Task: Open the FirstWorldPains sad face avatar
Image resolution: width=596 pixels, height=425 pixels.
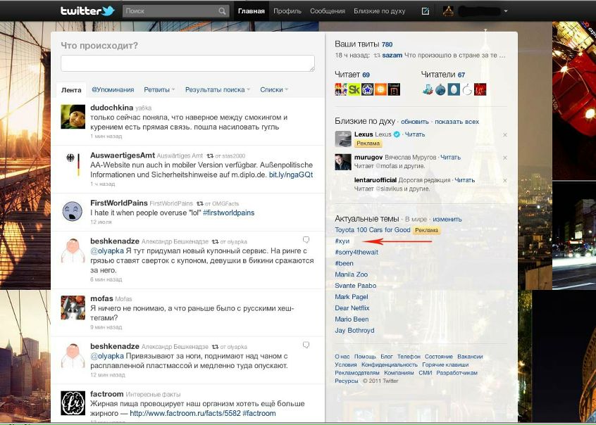Action: (73, 210)
